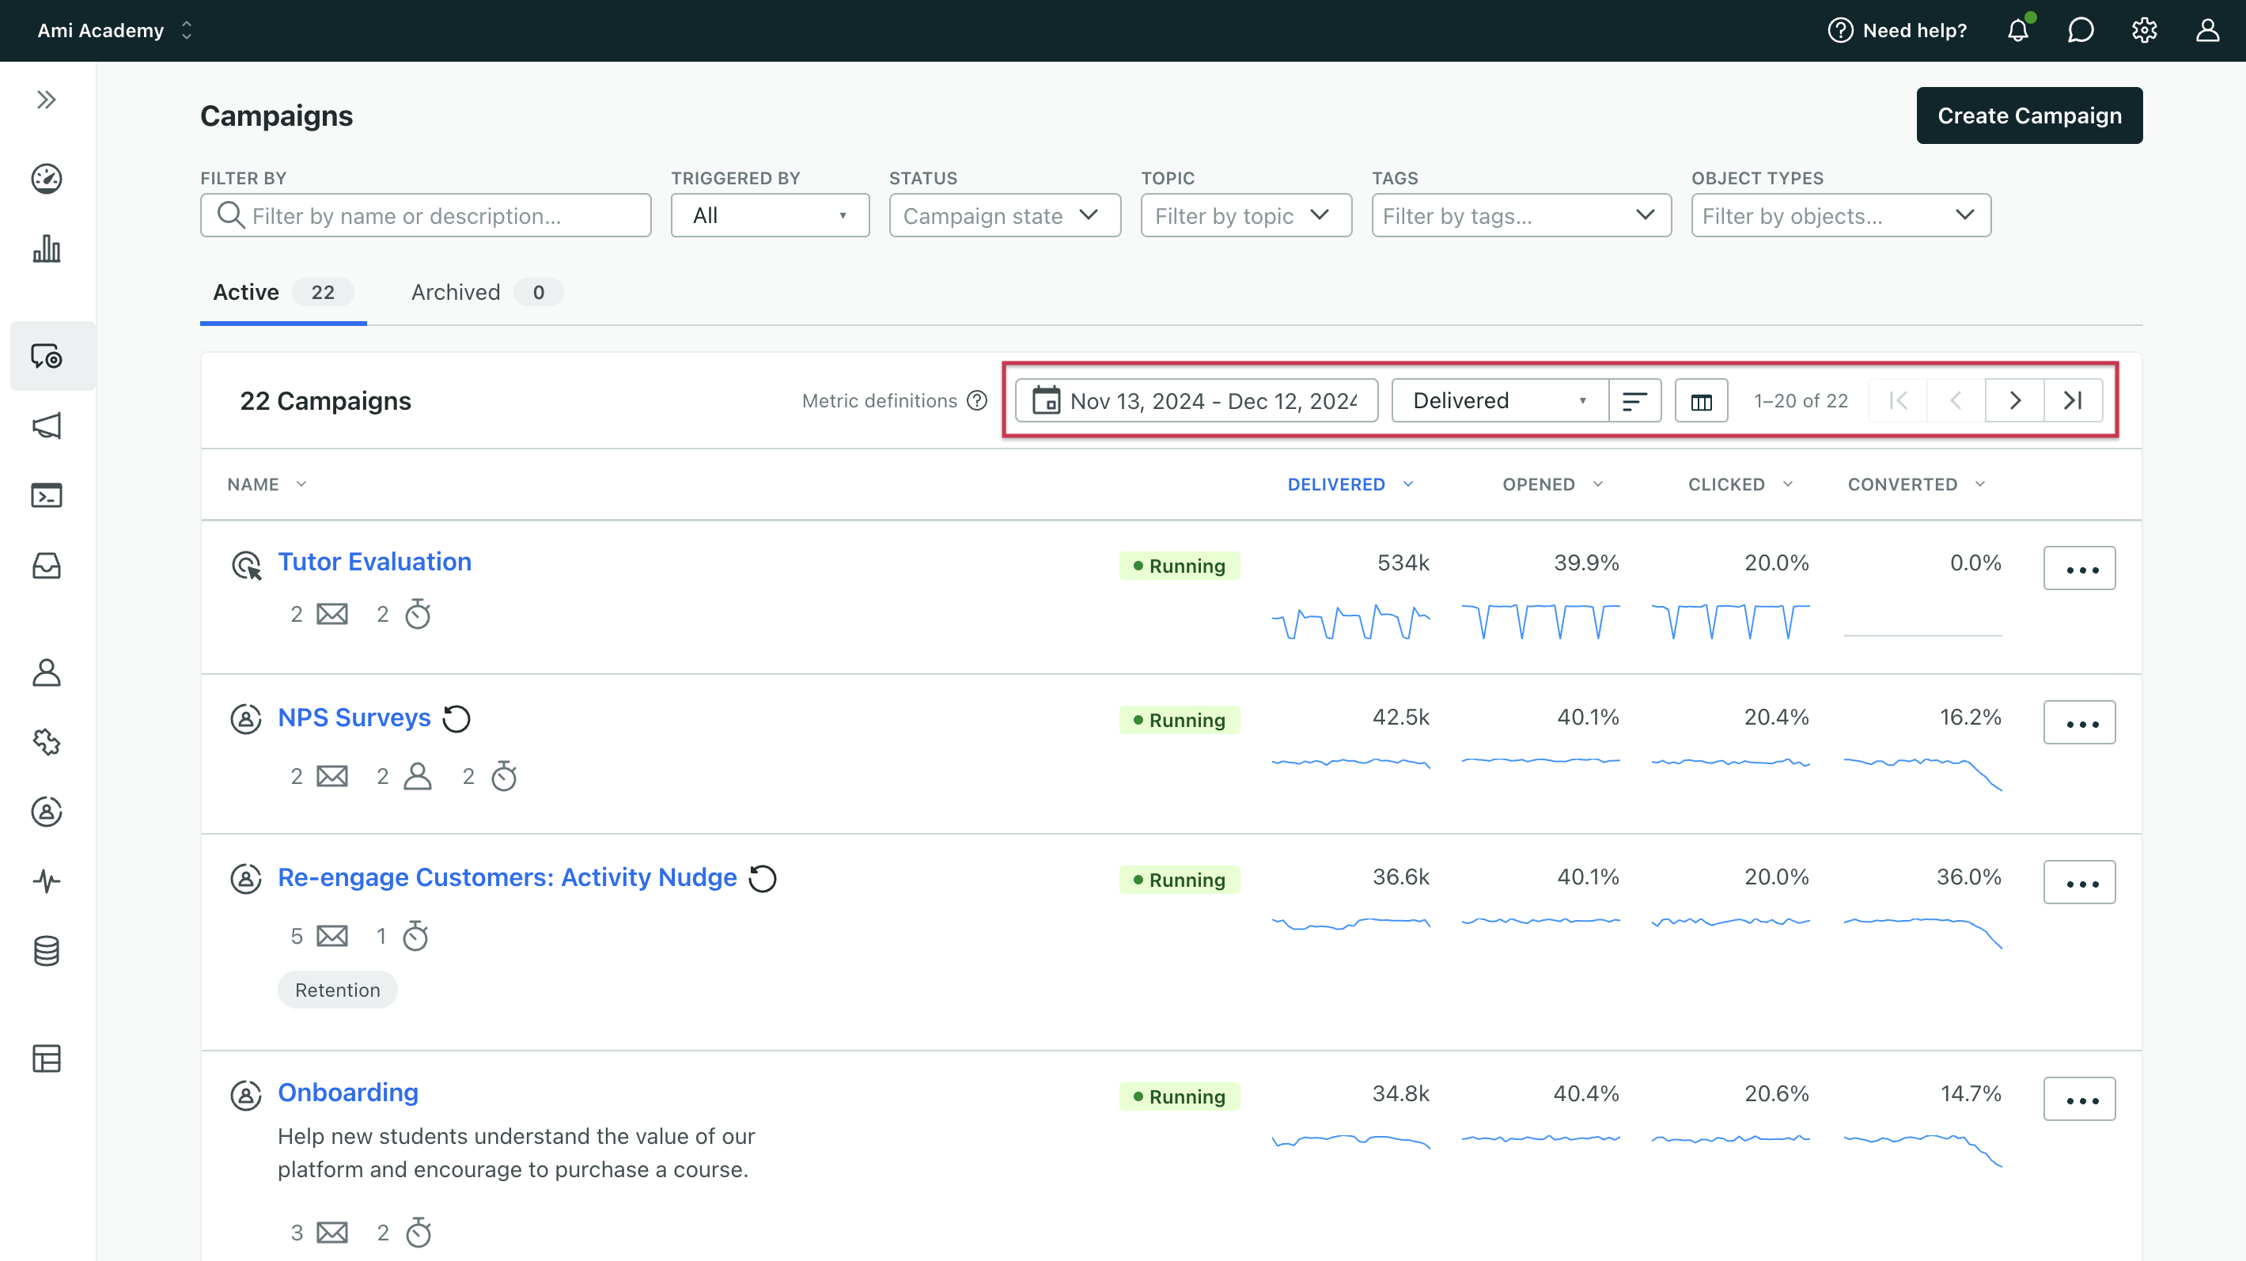Screen dimensions: 2246x1261
Task: Click the calendar icon in date range
Action: click(x=1045, y=400)
